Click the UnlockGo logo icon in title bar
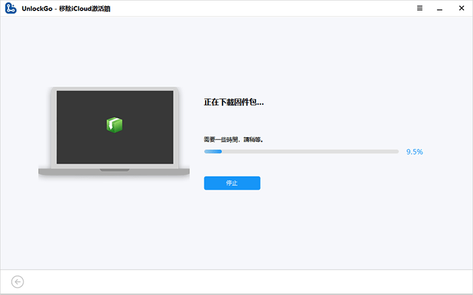The height and width of the screenshot is (295, 473). tap(11, 9)
